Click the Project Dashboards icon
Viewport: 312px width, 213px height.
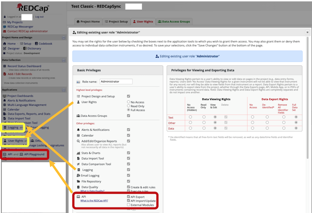(5, 96)
